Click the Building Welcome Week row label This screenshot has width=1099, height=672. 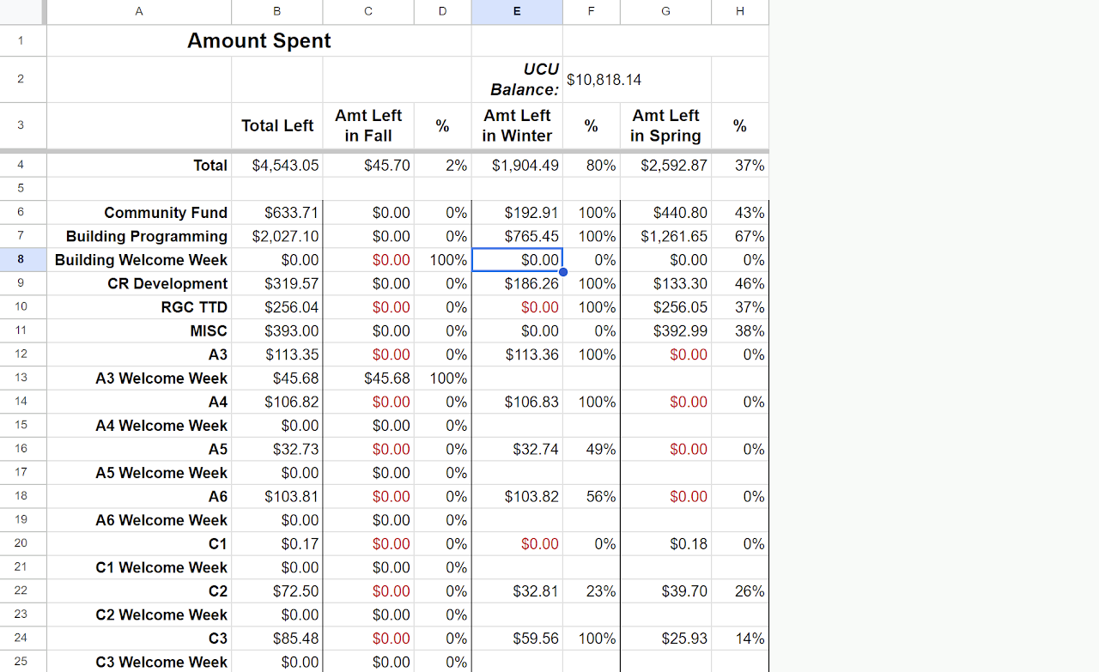140,259
